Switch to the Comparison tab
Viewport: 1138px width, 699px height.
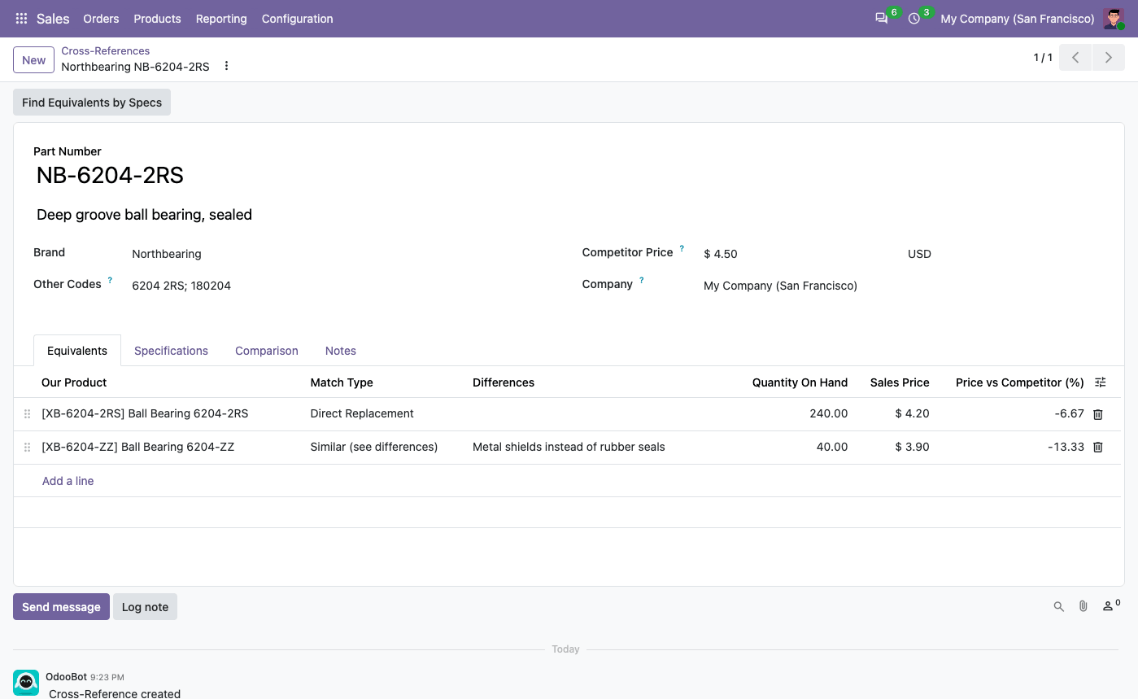pos(267,351)
